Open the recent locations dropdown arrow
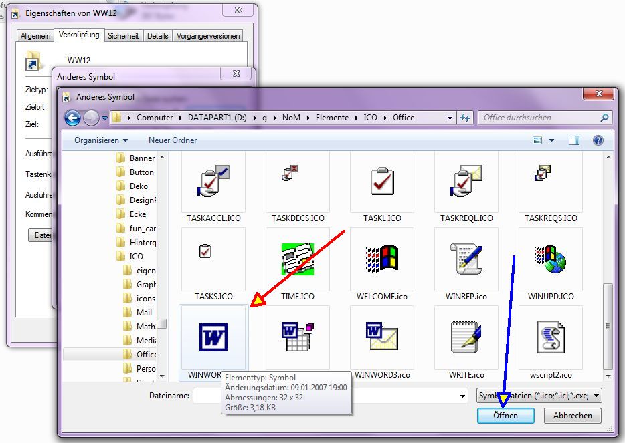The image size is (625, 443). 104,118
